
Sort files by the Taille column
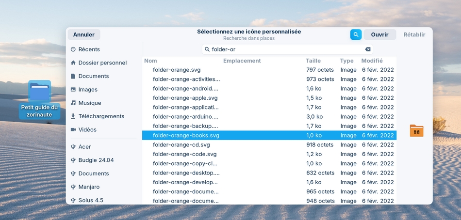(x=313, y=61)
